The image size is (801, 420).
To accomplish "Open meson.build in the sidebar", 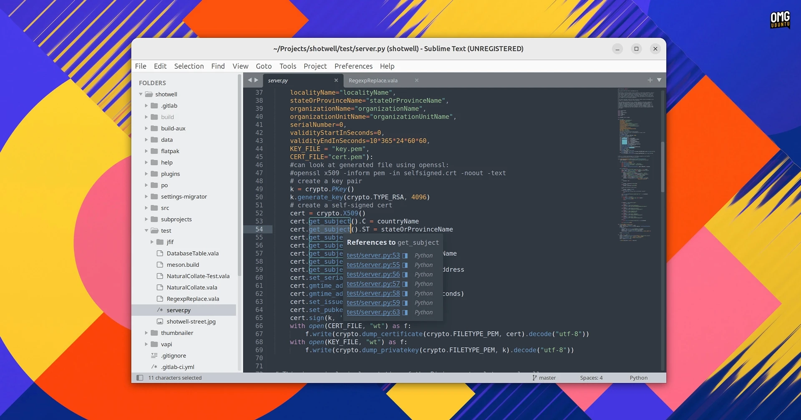I will coord(183,265).
